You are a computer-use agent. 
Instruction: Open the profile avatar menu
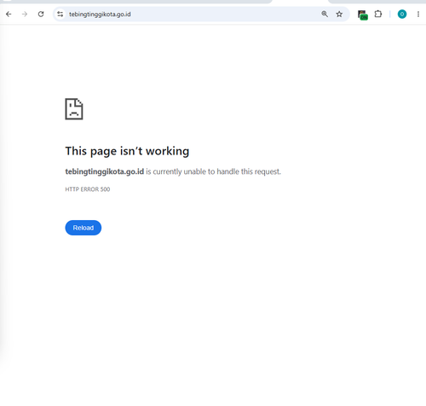pos(402,14)
